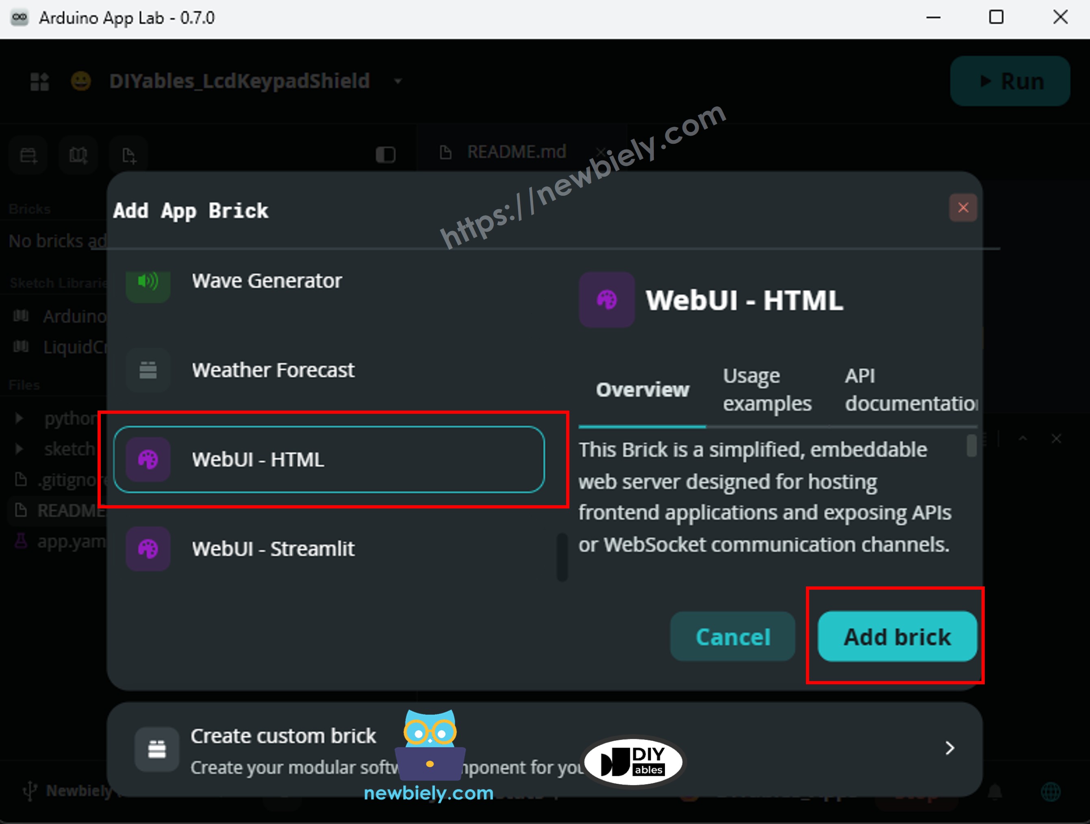Click the globe network icon
Viewport: 1090px width, 824px height.
[x=1050, y=792]
